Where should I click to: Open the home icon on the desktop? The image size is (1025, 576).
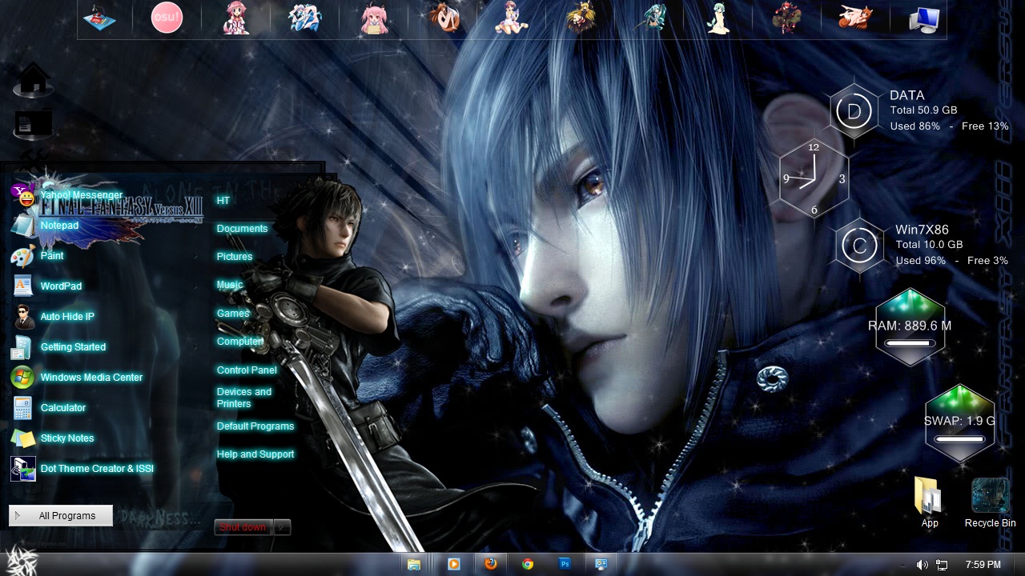click(33, 80)
